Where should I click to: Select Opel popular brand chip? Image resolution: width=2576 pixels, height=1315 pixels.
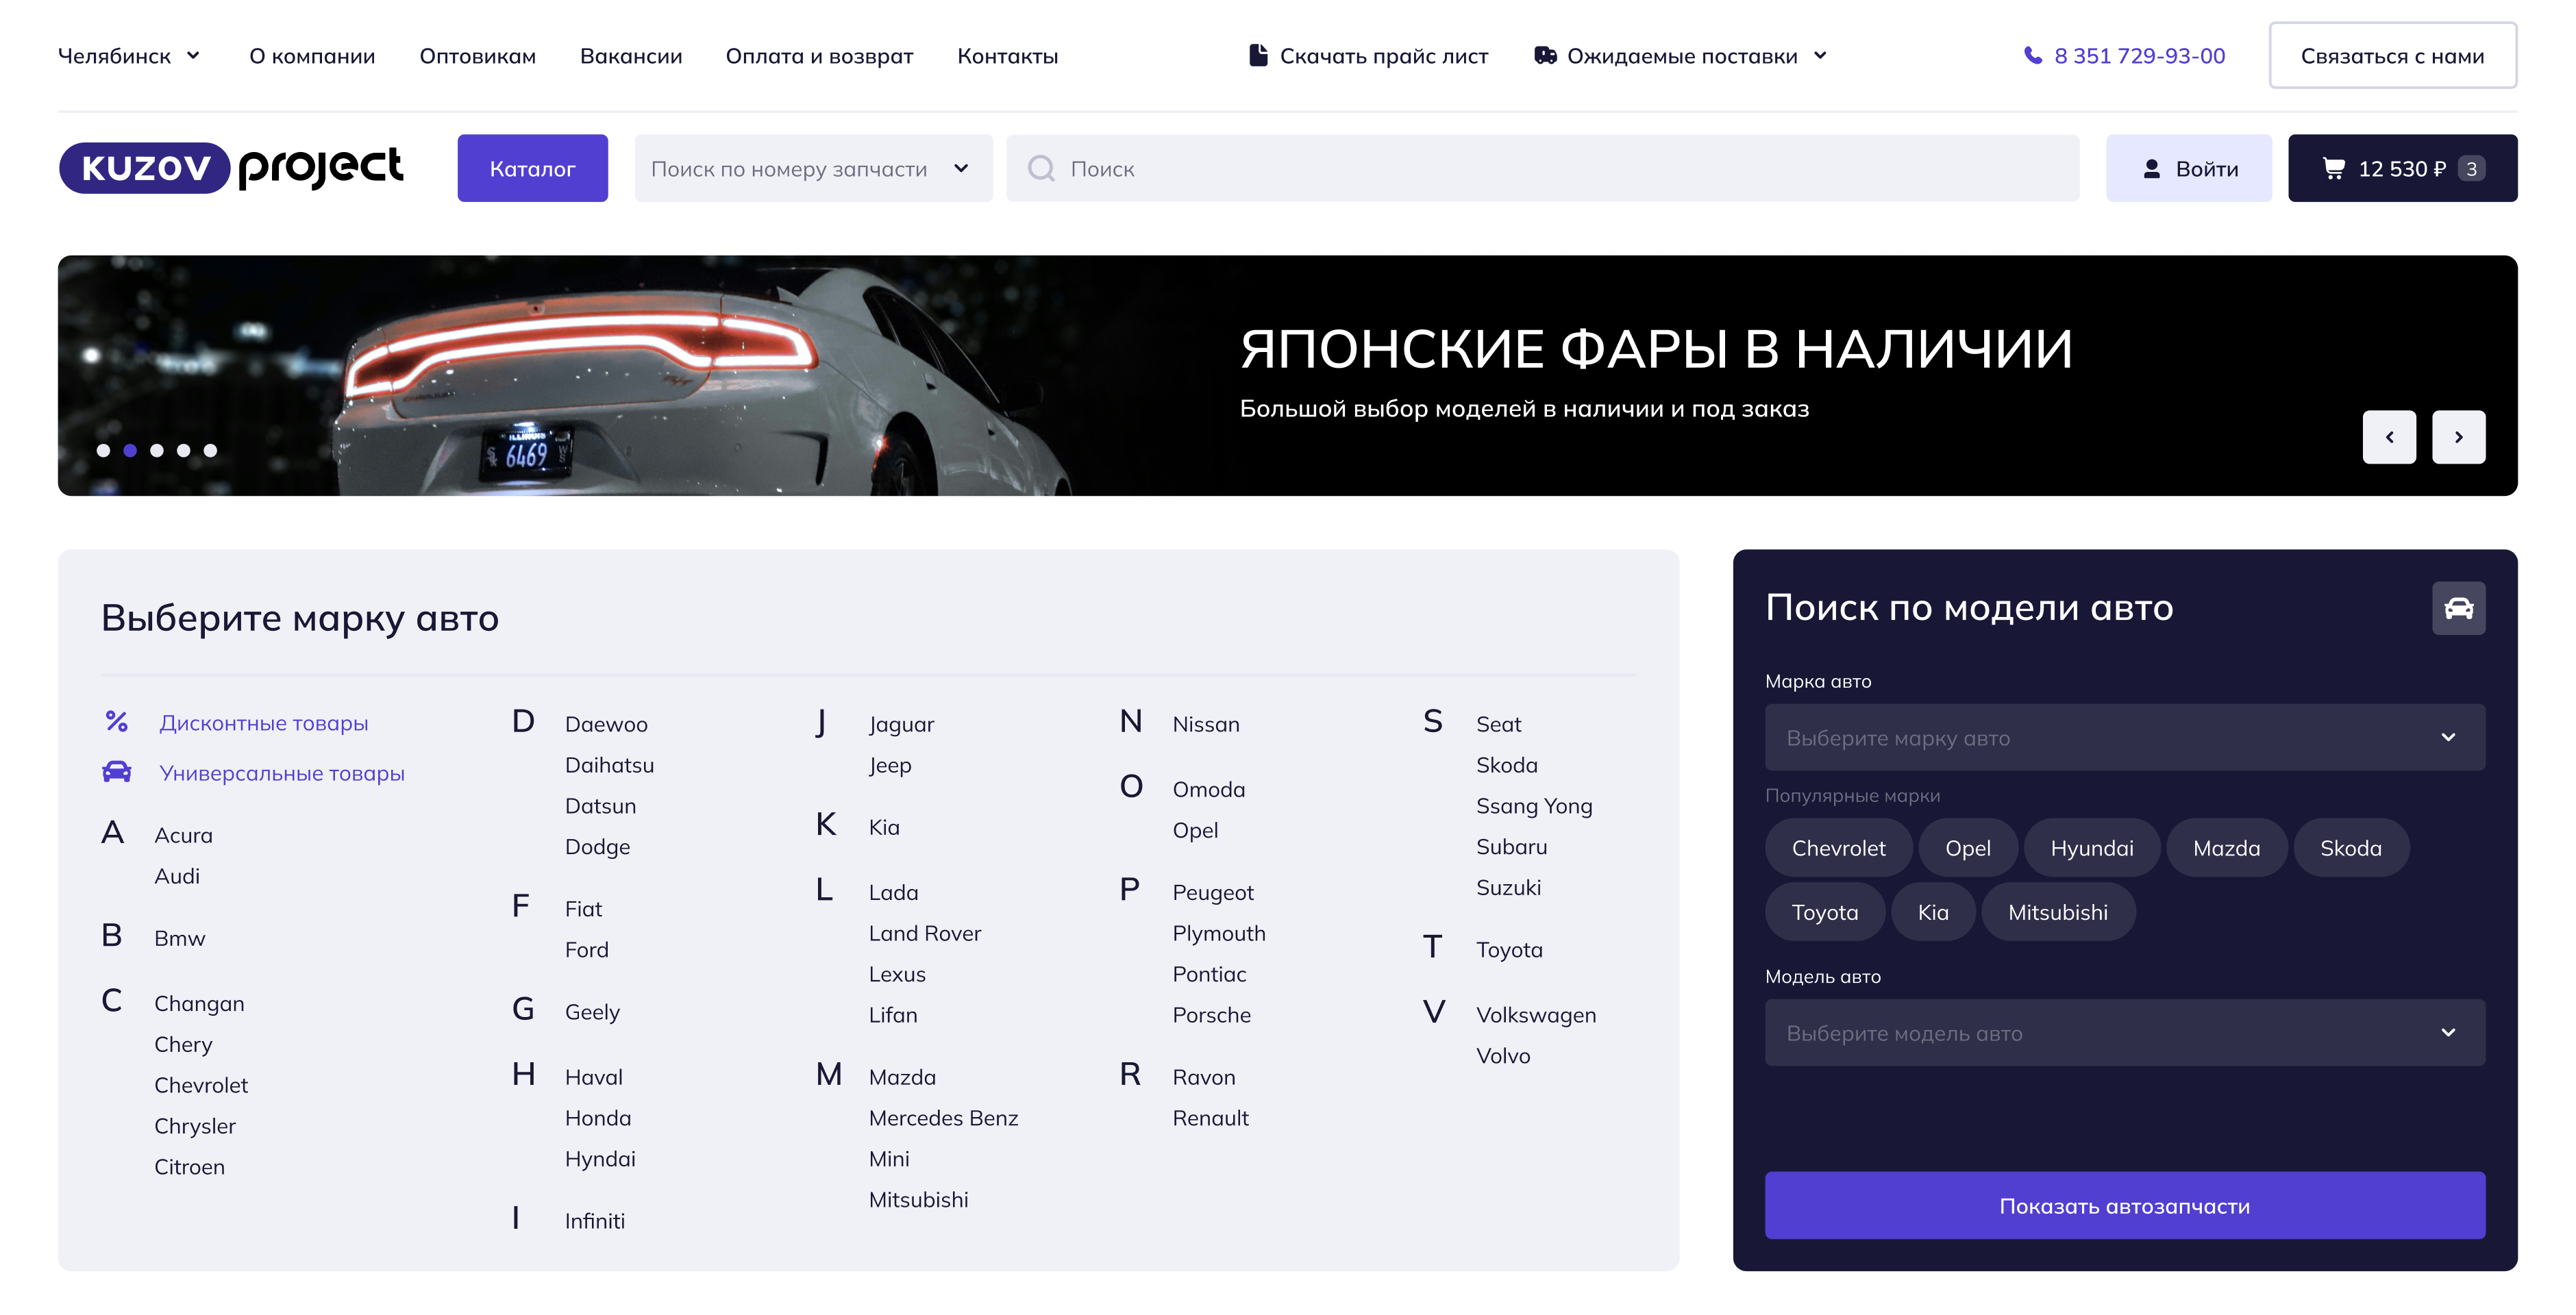pyautogui.click(x=1967, y=848)
